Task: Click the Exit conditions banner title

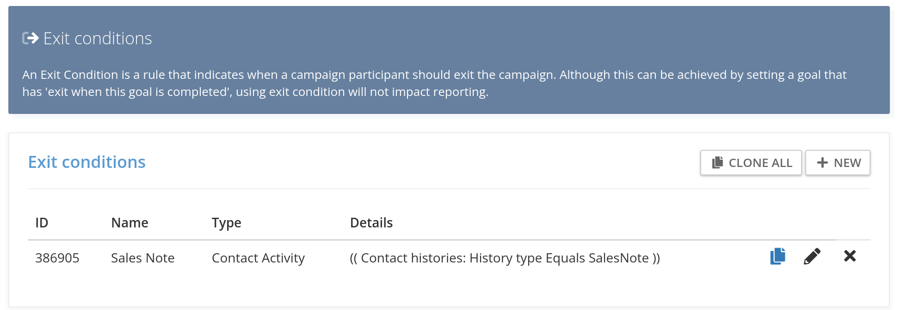Action: pyautogui.click(x=98, y=38)
